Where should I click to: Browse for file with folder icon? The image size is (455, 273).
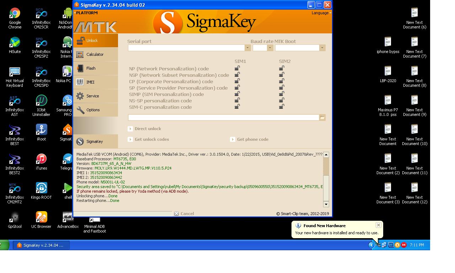tap(322, 117)
